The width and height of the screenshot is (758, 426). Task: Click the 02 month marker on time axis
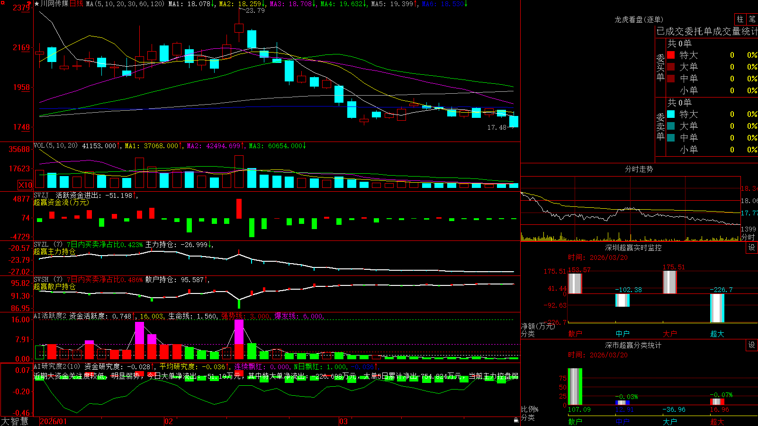click(169, 421)
